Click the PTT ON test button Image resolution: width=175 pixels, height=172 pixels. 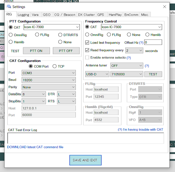[x=36, y=51]
